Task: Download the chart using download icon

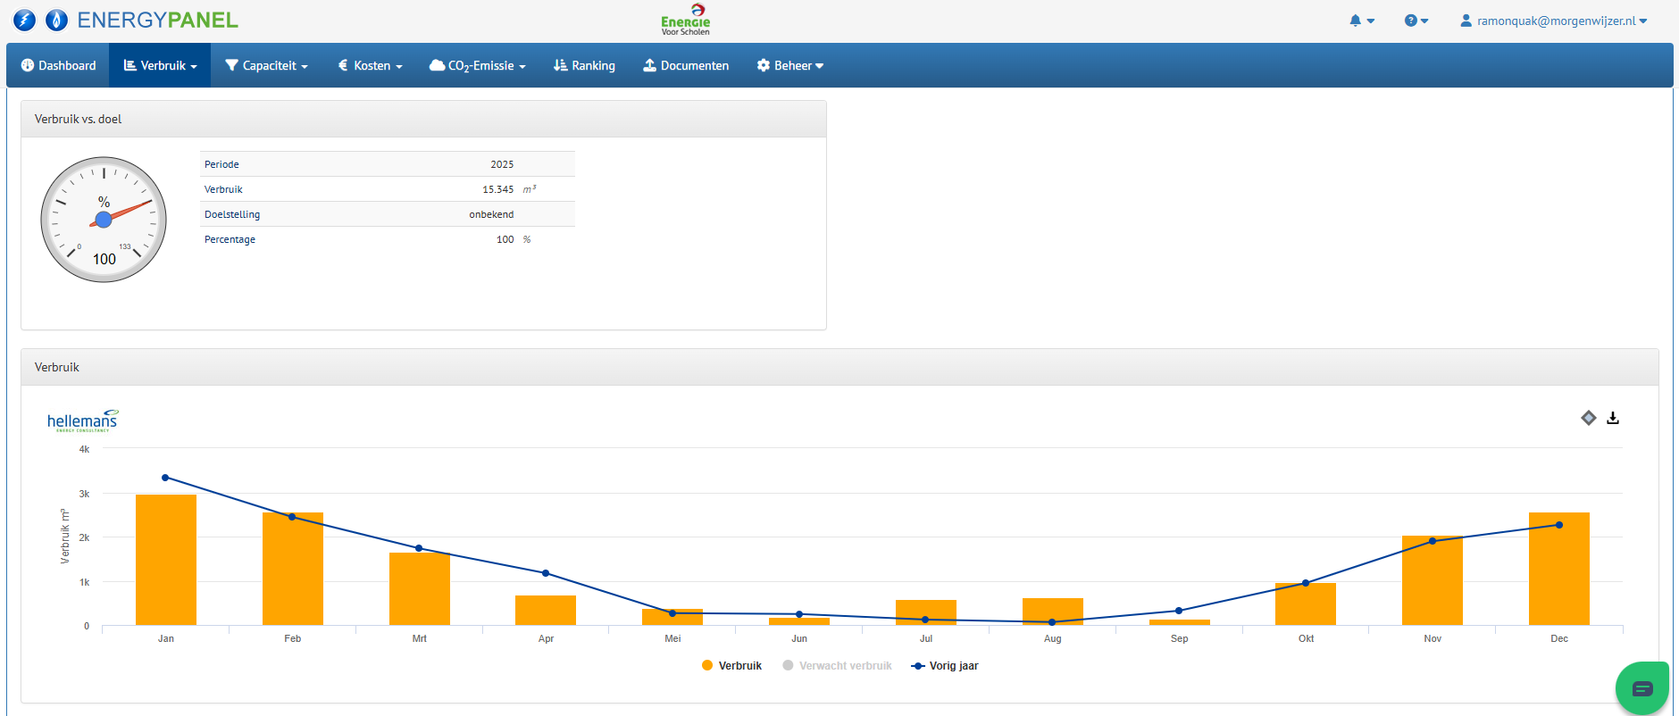Action: (1613, 418)
